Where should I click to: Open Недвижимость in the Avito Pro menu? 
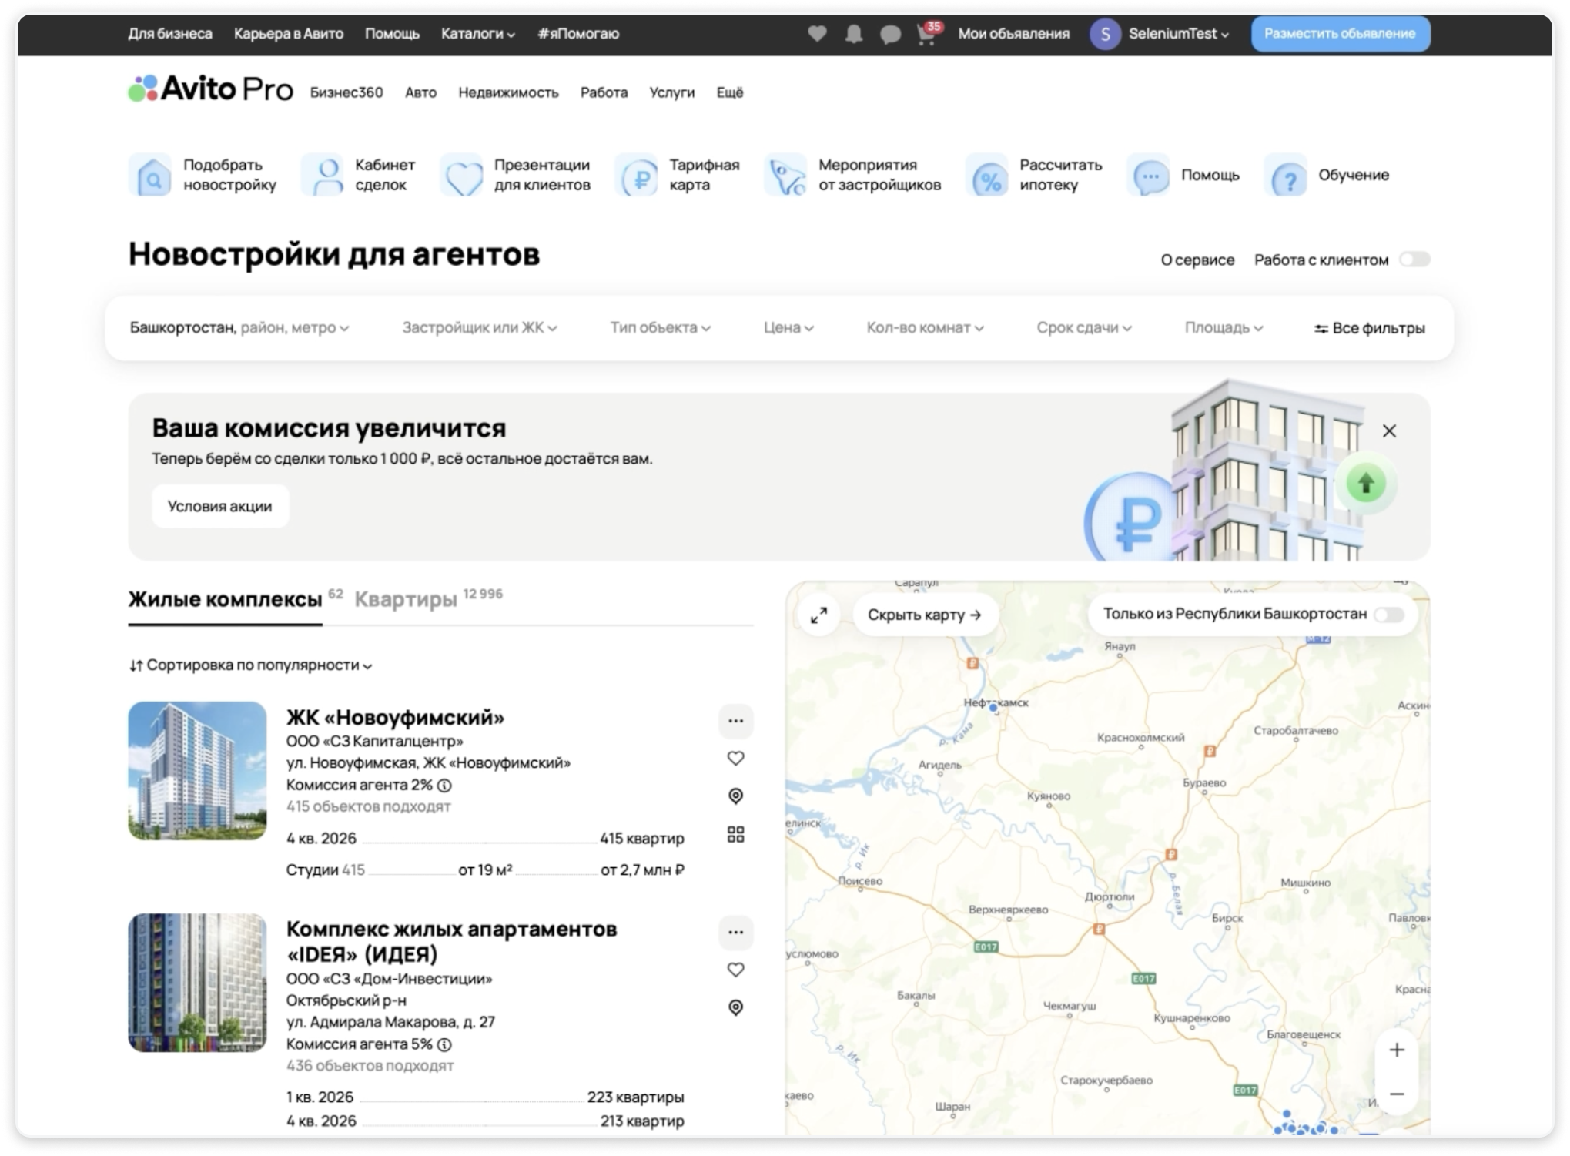[508, 92]
